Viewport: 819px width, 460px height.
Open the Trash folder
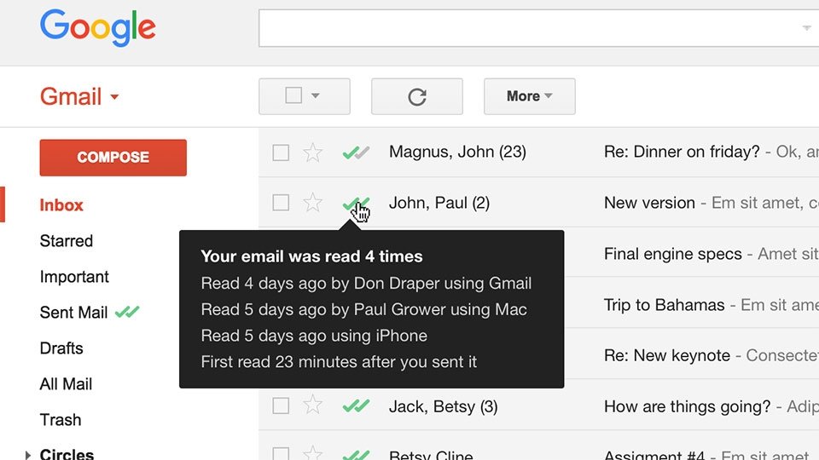click(61, 420)
